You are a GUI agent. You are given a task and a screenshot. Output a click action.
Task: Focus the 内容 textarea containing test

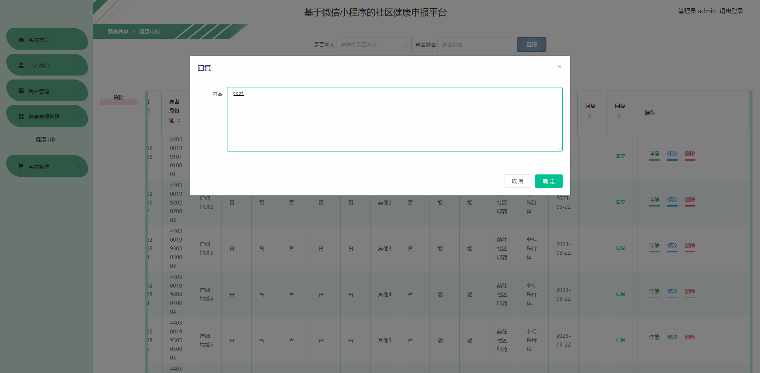coord(395,119)
